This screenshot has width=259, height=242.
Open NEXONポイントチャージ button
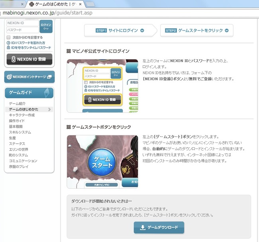[29, 77]
